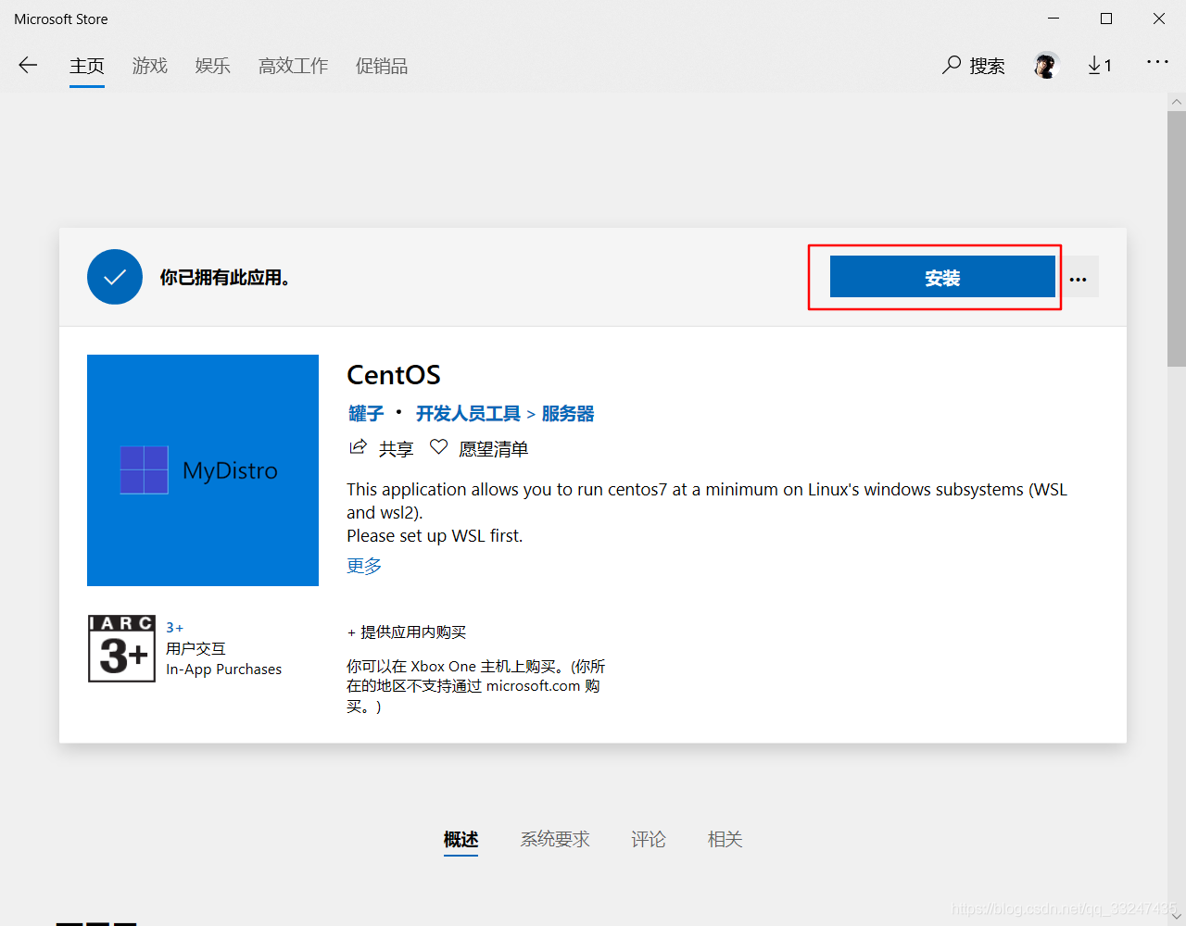Click the IARC 3+ rating badge

(x=121, y=648)
